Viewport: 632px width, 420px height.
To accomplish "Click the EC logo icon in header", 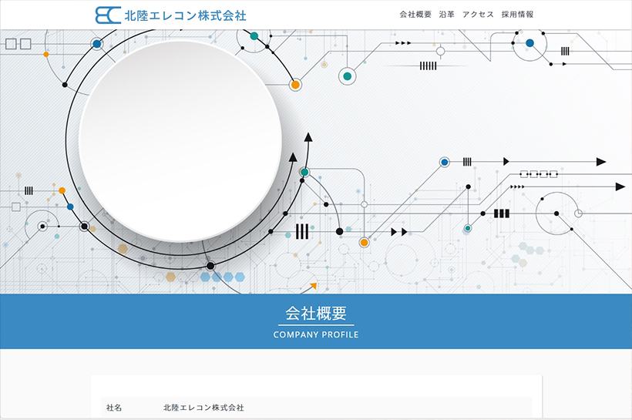I will pyautogui.click(x=107, y=15).
